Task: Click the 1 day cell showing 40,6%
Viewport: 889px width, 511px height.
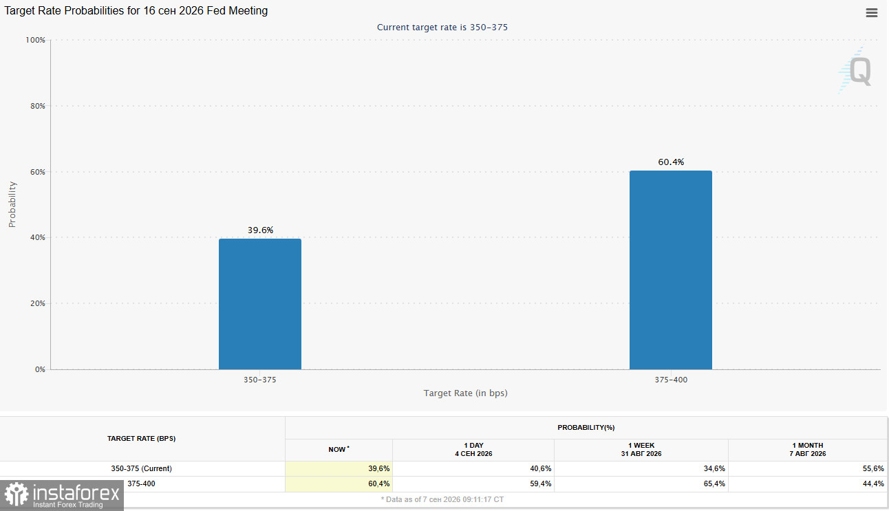Action: (x=473, y=468)
